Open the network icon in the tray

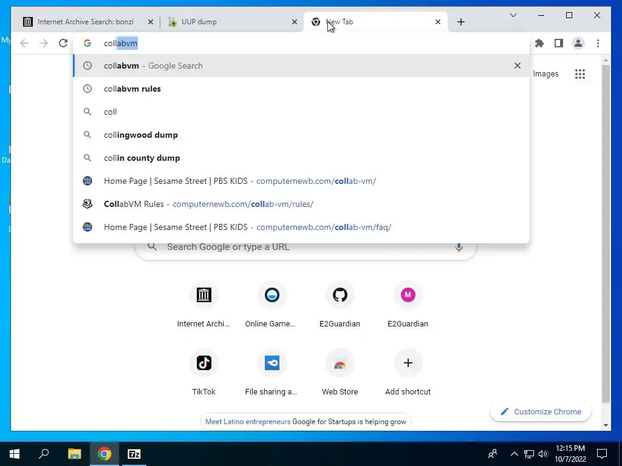point(529,454)
